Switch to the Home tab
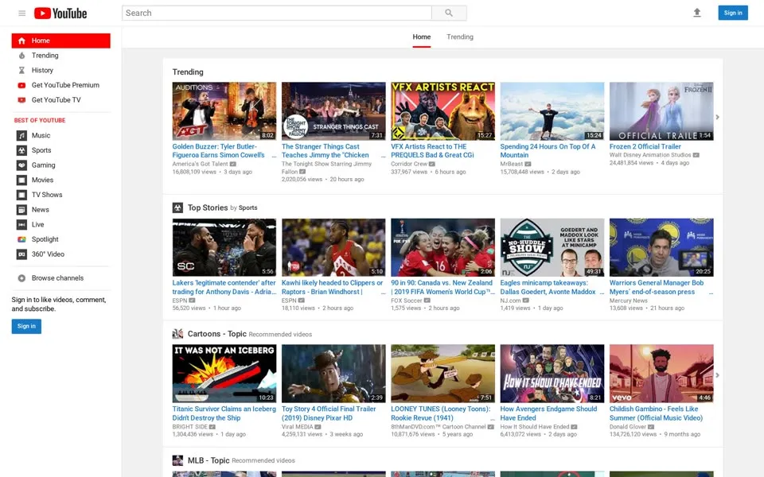764x477 pixels. click(x=422, y=37)
